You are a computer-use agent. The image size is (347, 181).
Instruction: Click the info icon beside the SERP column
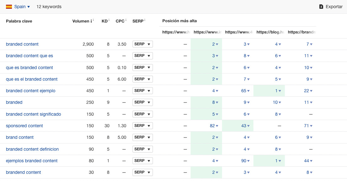click(145, 19)
